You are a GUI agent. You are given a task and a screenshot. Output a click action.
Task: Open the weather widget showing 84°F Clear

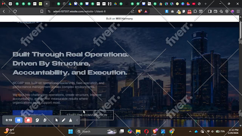point(10,131)
